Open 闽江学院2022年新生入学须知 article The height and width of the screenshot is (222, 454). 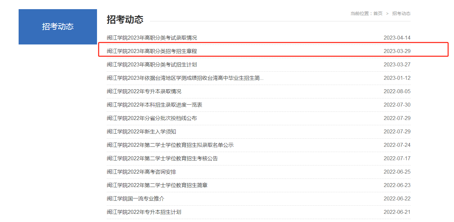click(x=141, y=132)
